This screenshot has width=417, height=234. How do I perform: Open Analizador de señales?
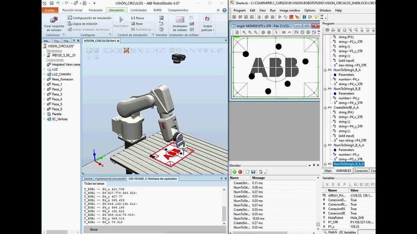(180, 24)
